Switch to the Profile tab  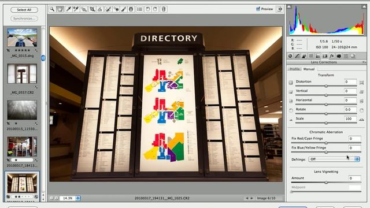pos(294,69)
